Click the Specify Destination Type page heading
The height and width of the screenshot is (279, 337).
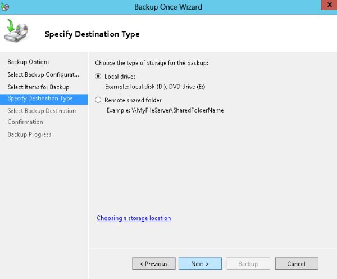click(92, 34)
